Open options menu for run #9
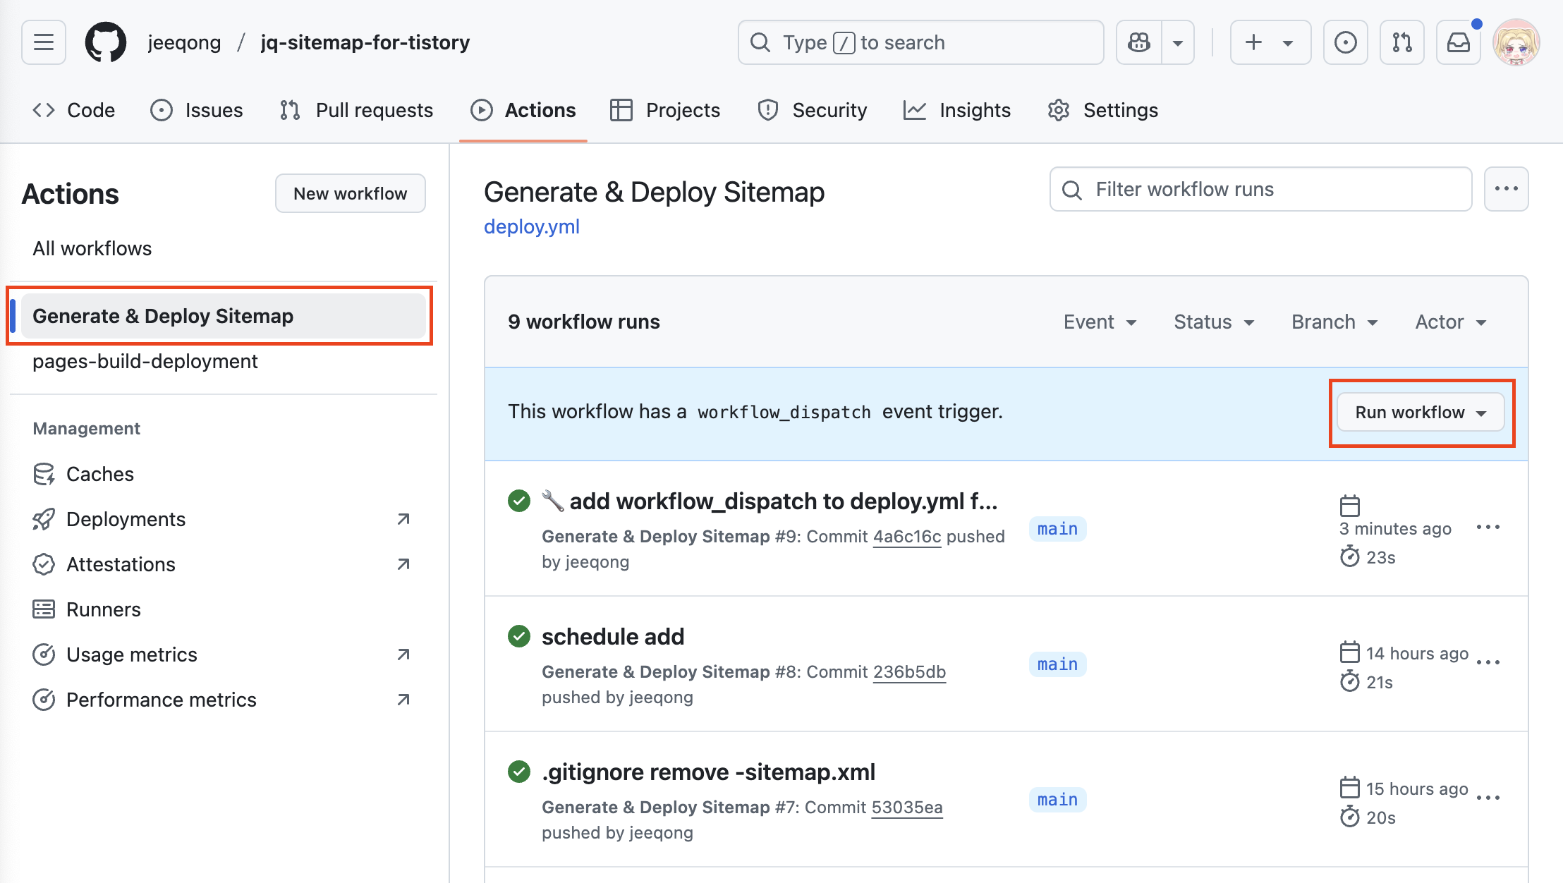Image resolution: width=1563 pixels, height=883 pixels. [1488, 528]
